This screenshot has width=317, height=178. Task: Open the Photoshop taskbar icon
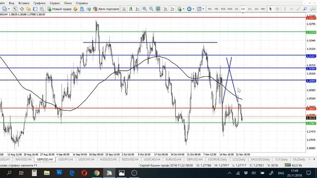point(59,173)
